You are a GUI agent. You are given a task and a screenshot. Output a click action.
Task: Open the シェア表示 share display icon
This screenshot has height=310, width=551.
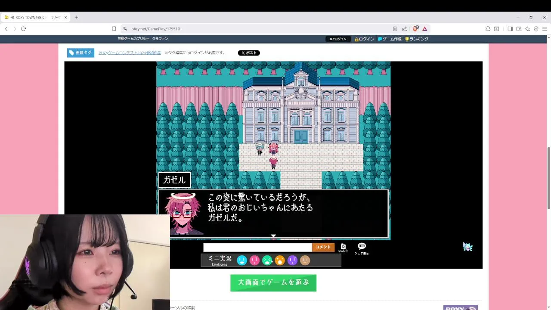(362, 248)
